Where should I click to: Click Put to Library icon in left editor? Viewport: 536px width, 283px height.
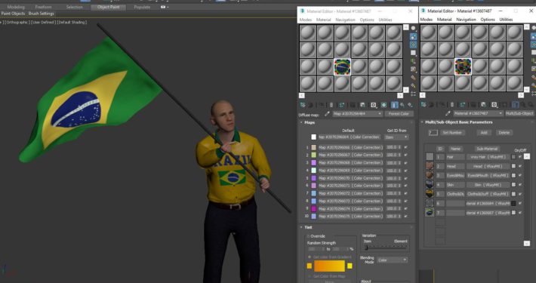tap(362, 105)
